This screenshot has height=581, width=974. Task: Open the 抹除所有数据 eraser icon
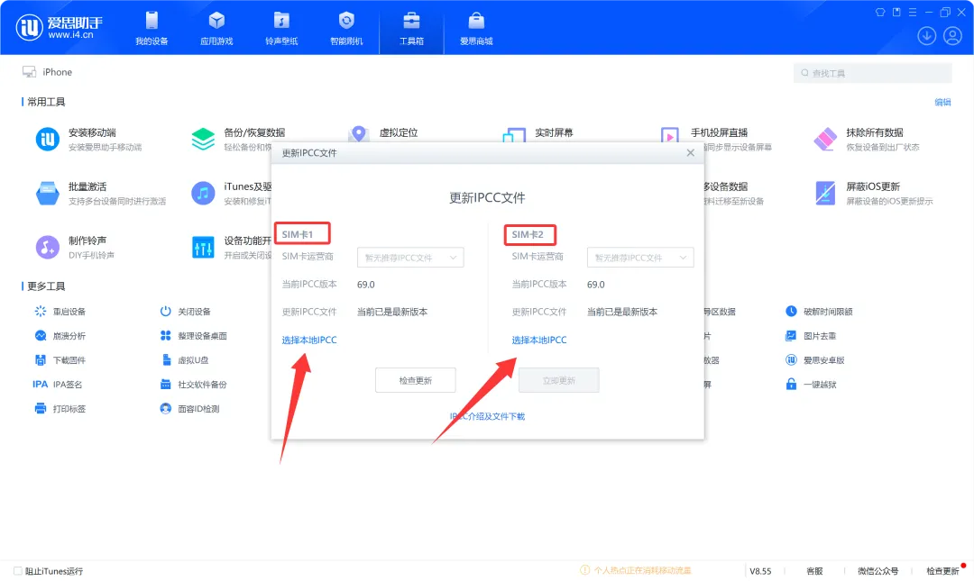tap(825, 139)
